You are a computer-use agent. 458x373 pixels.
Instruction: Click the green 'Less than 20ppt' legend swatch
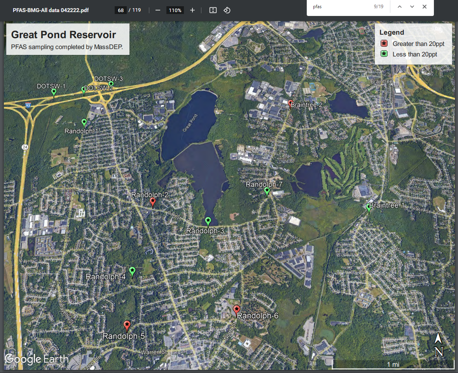coord(384,54)
